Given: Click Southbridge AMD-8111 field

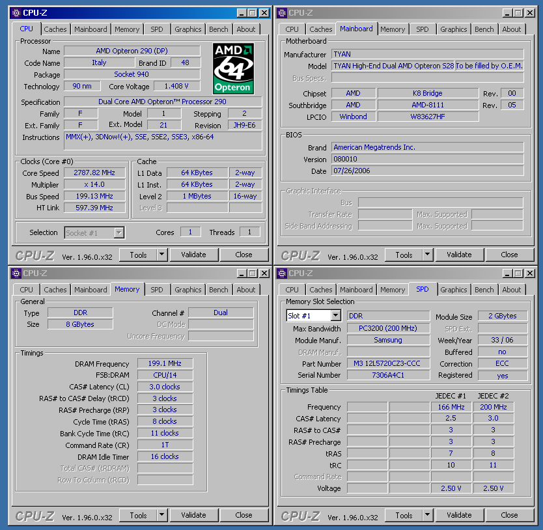Looking at the screenshot, I should [428, 105].
